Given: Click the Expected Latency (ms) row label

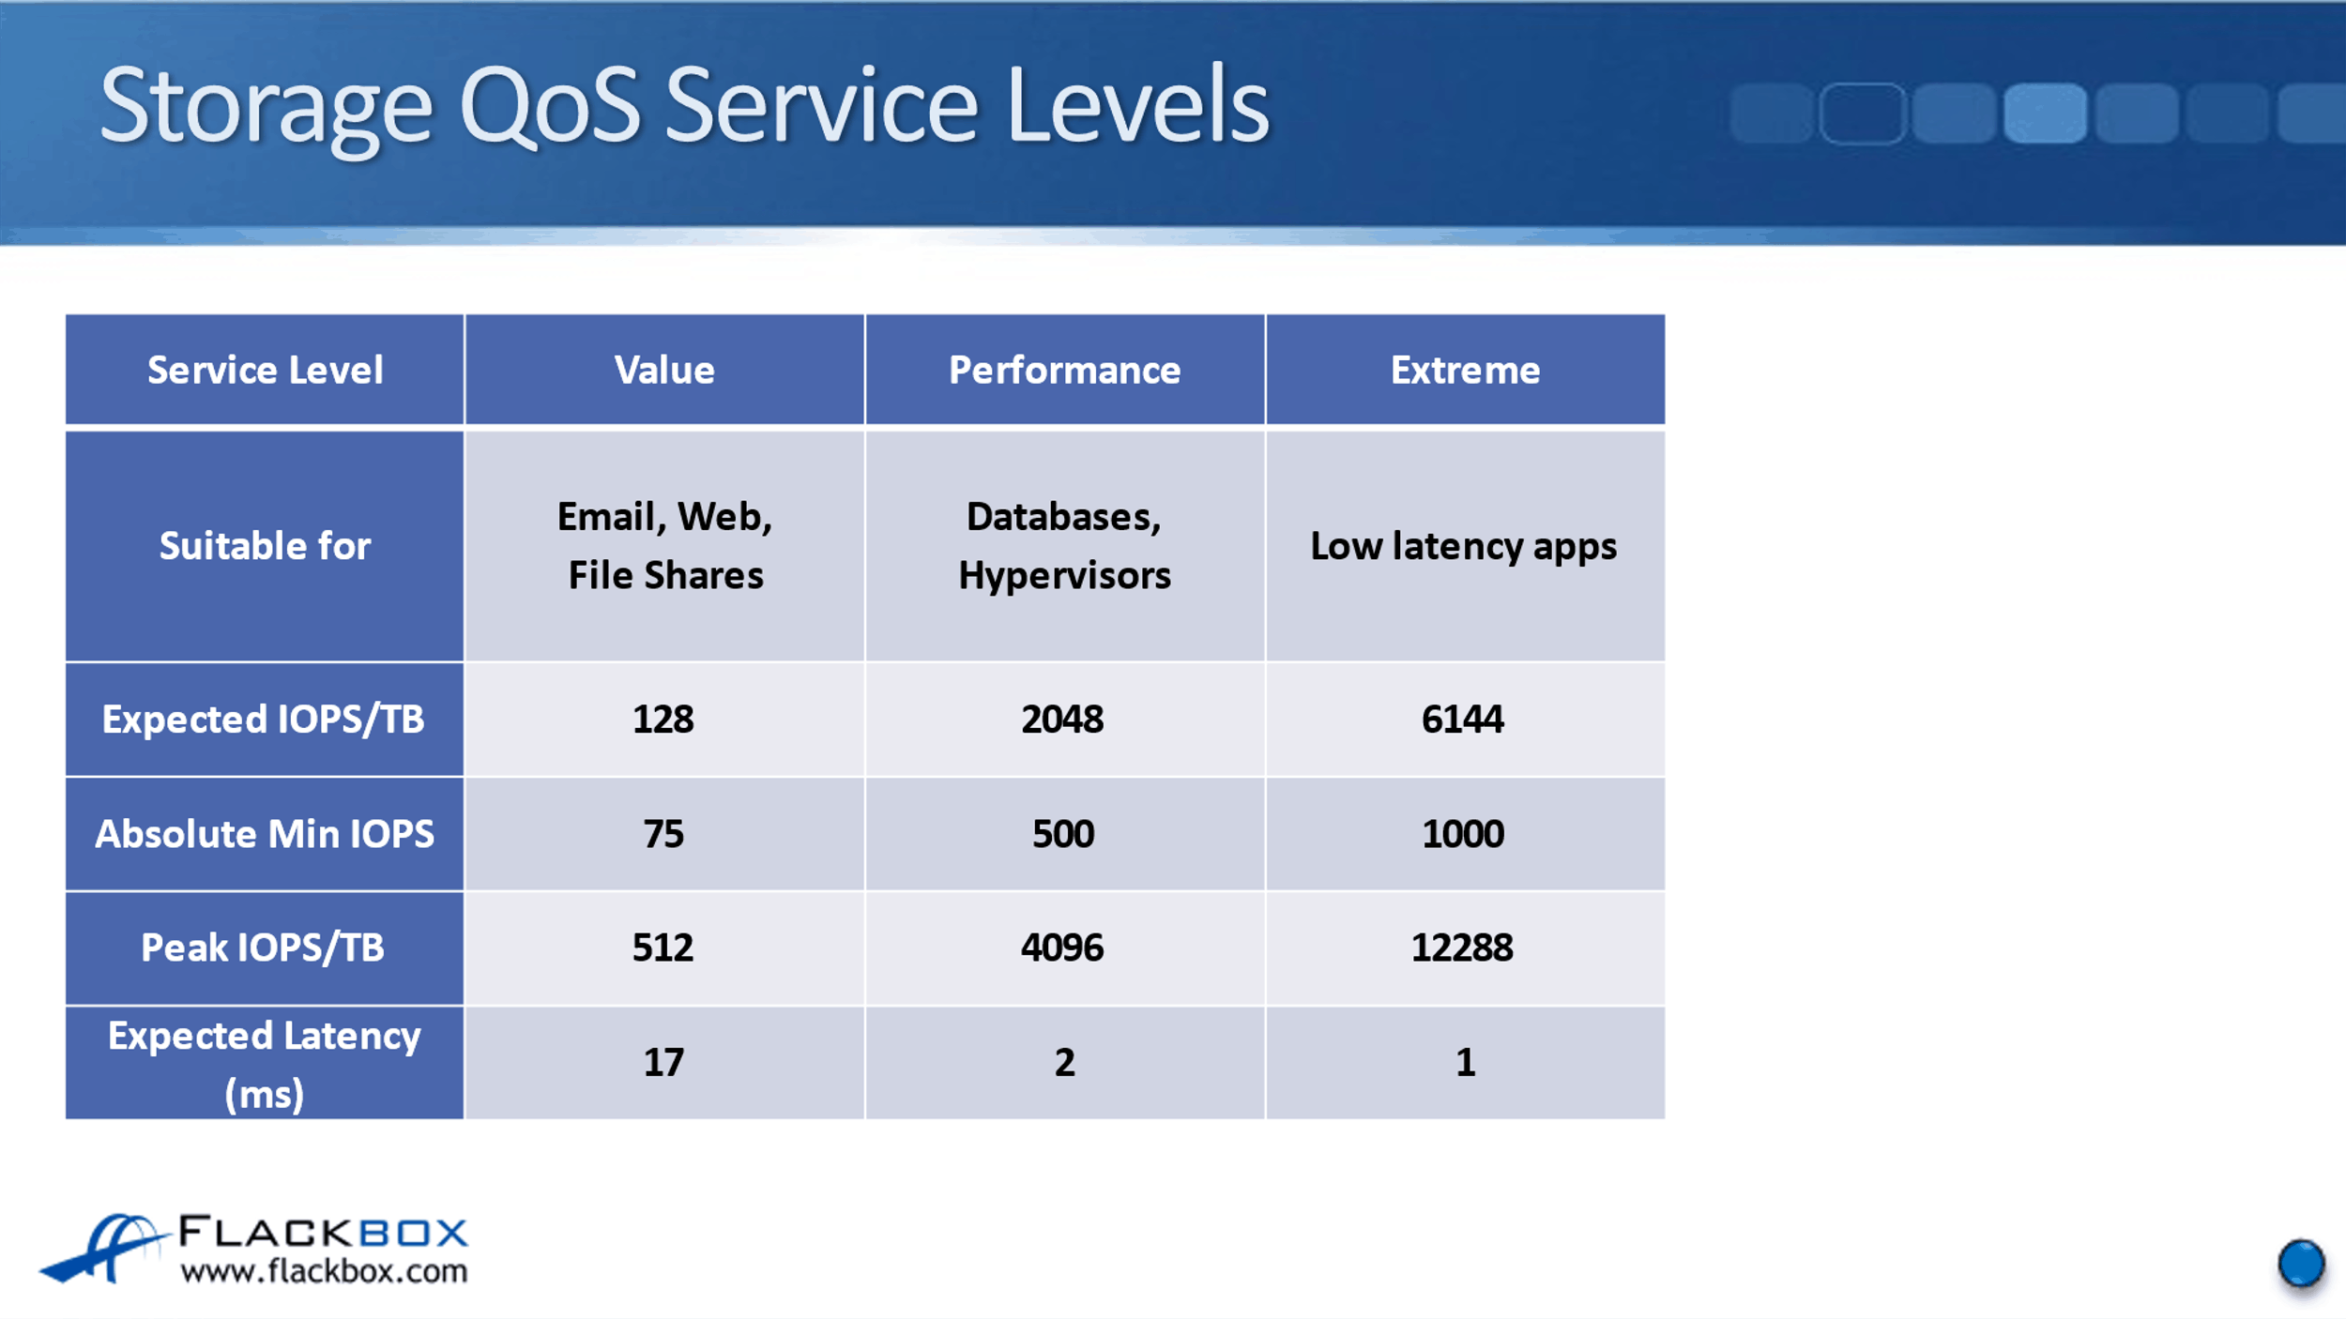Looking at the screenshot, I should pos(265,1063).
